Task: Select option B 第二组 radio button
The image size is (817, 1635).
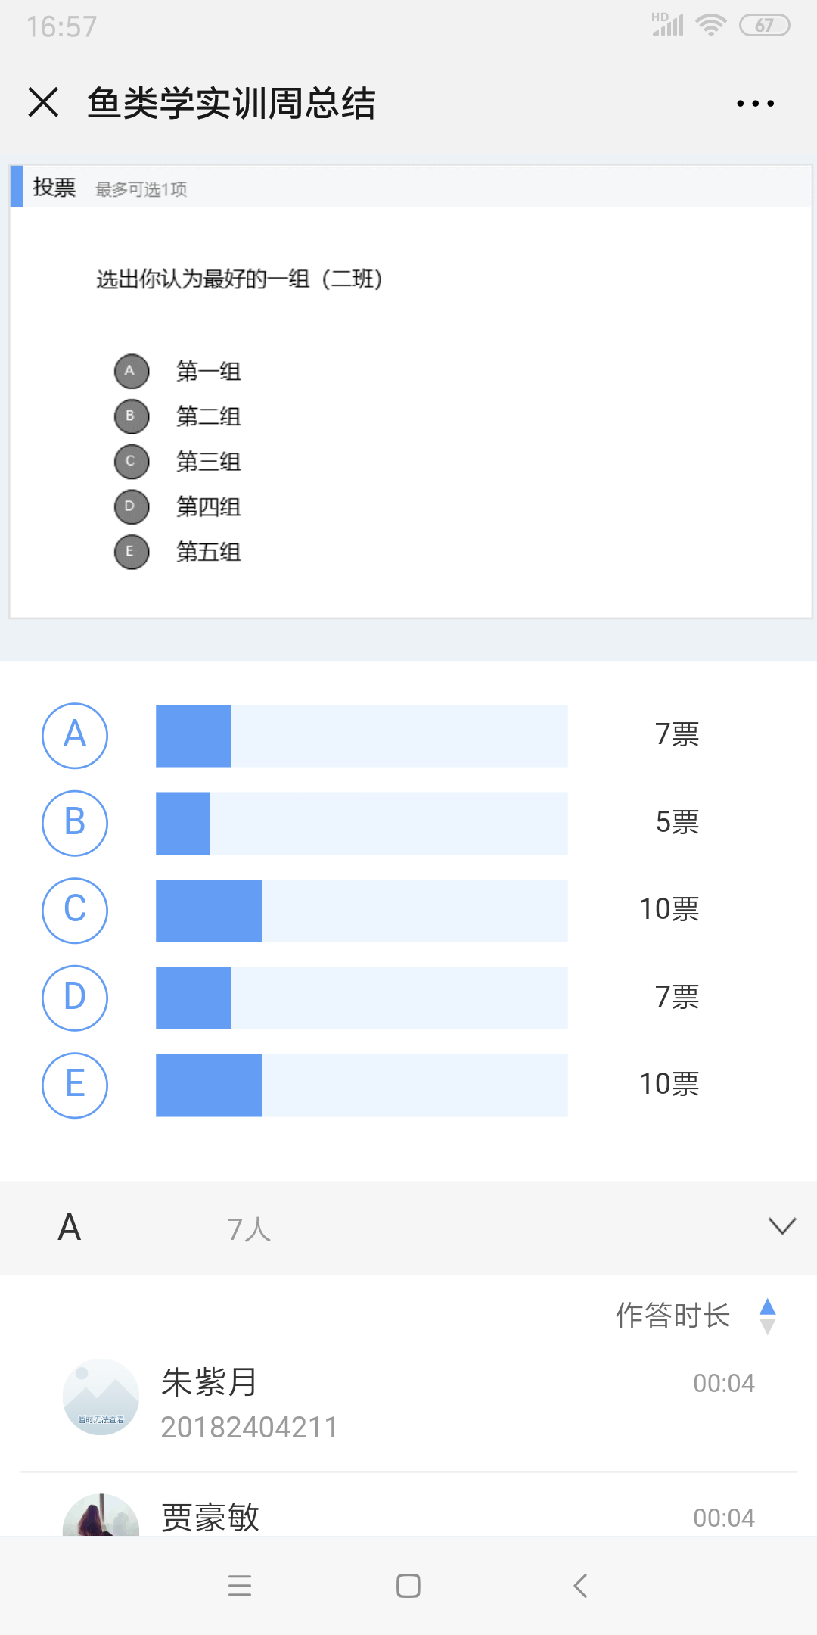Action: click(x=132, y=416)
